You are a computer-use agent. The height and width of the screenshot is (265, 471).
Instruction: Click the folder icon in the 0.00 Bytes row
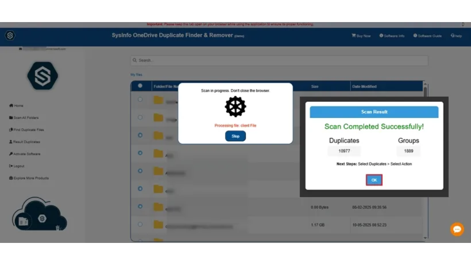click(x=158, y=207)
